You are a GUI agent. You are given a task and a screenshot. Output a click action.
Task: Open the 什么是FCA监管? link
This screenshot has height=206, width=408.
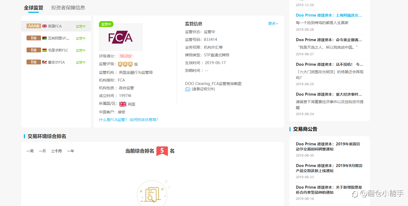coord(113,120)
